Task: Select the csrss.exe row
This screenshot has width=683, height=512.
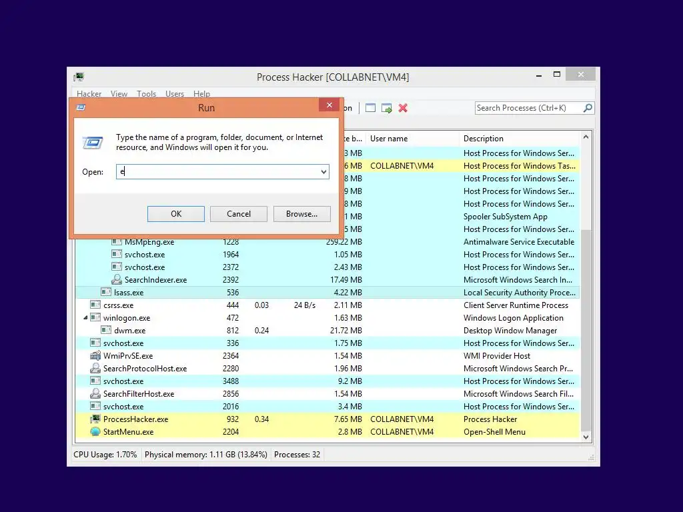Action: coord(327,305)
